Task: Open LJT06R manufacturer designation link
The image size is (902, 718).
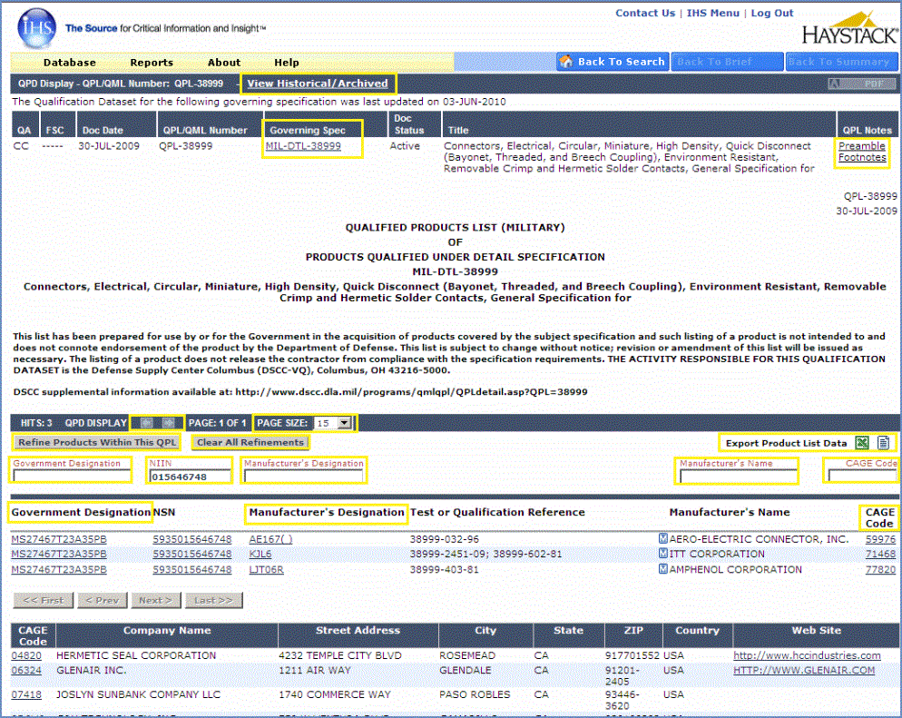Action: tap(266, 569)
